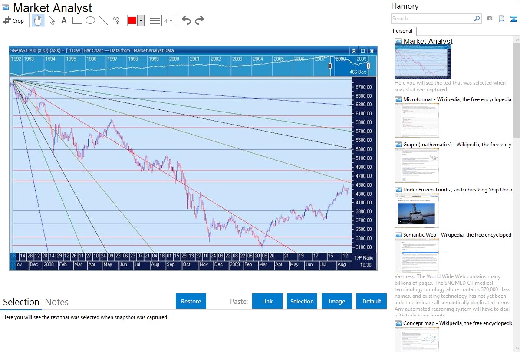Redo the last annotation
Viewport: 520px width, 352px height.
coord(199,20)
